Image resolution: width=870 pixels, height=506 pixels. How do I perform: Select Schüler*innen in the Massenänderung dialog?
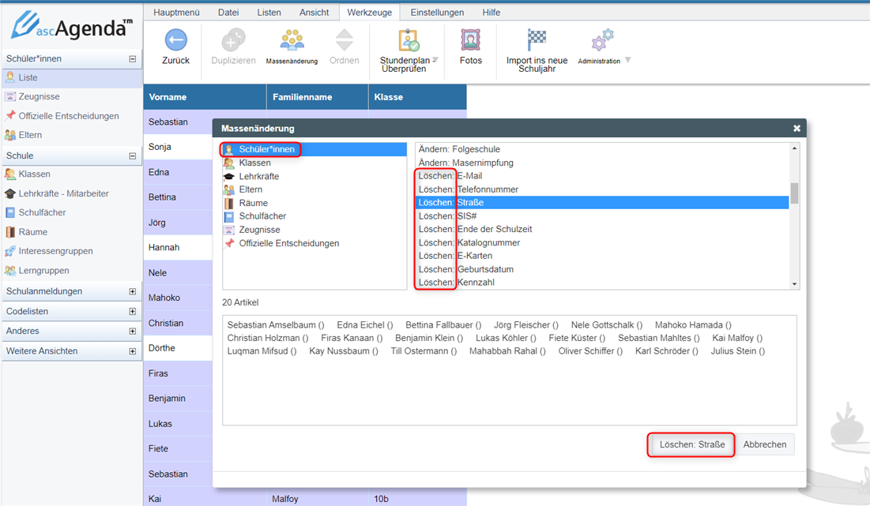pyautogui.click(x=314, y=149)
